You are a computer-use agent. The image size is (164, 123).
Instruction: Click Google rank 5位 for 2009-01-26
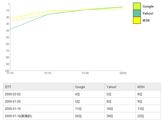tap(89, 101)
